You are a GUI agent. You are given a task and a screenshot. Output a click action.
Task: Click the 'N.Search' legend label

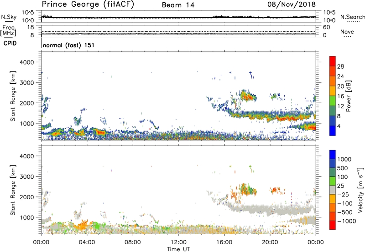tap(352, 17)
